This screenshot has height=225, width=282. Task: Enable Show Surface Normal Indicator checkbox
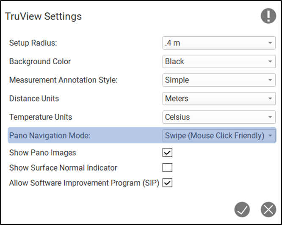168,168
